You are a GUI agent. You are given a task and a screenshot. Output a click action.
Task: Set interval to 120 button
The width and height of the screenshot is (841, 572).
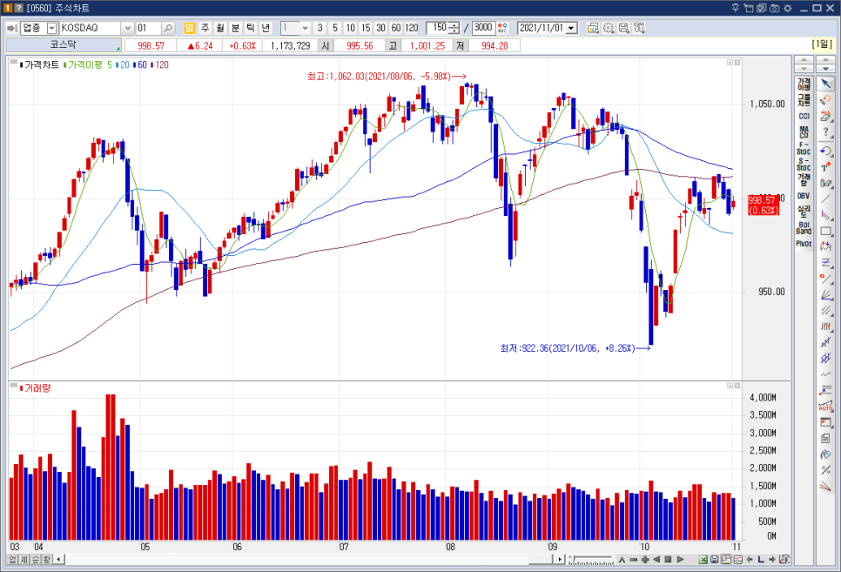pyautogui.click(x=412, y=28)
